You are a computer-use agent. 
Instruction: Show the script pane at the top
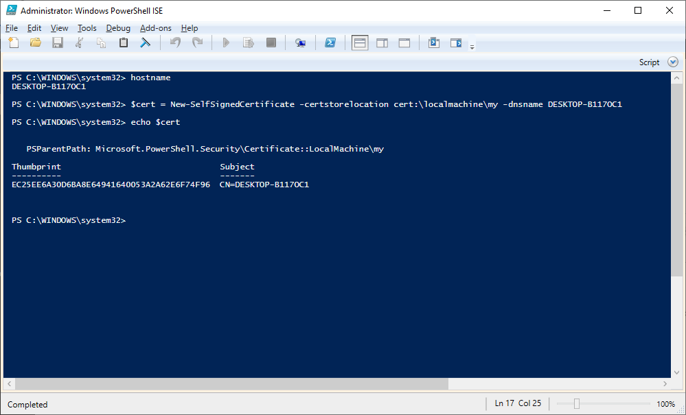360,43
